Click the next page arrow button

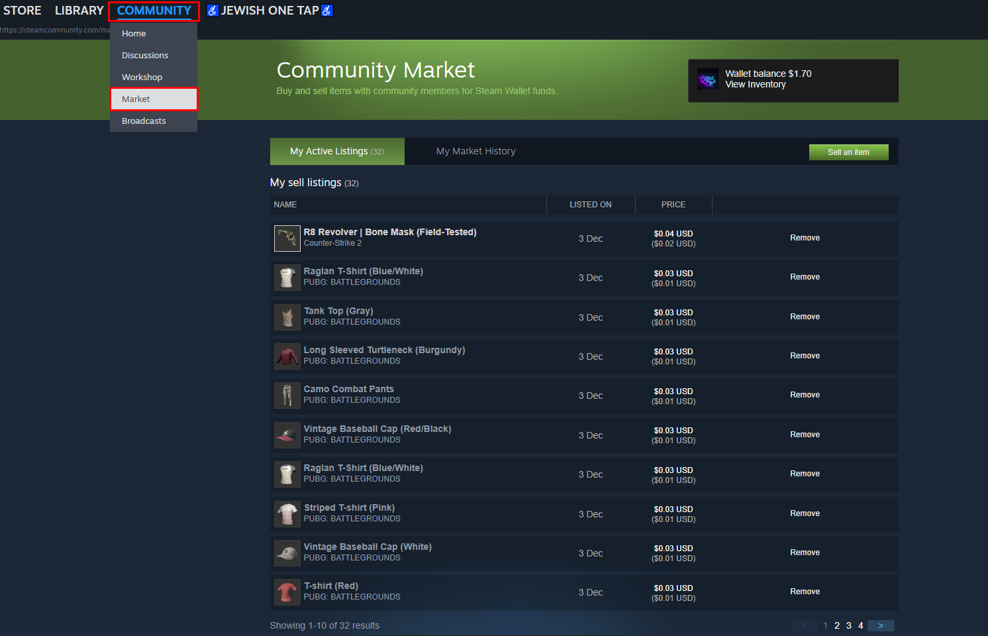coord(881,625)
